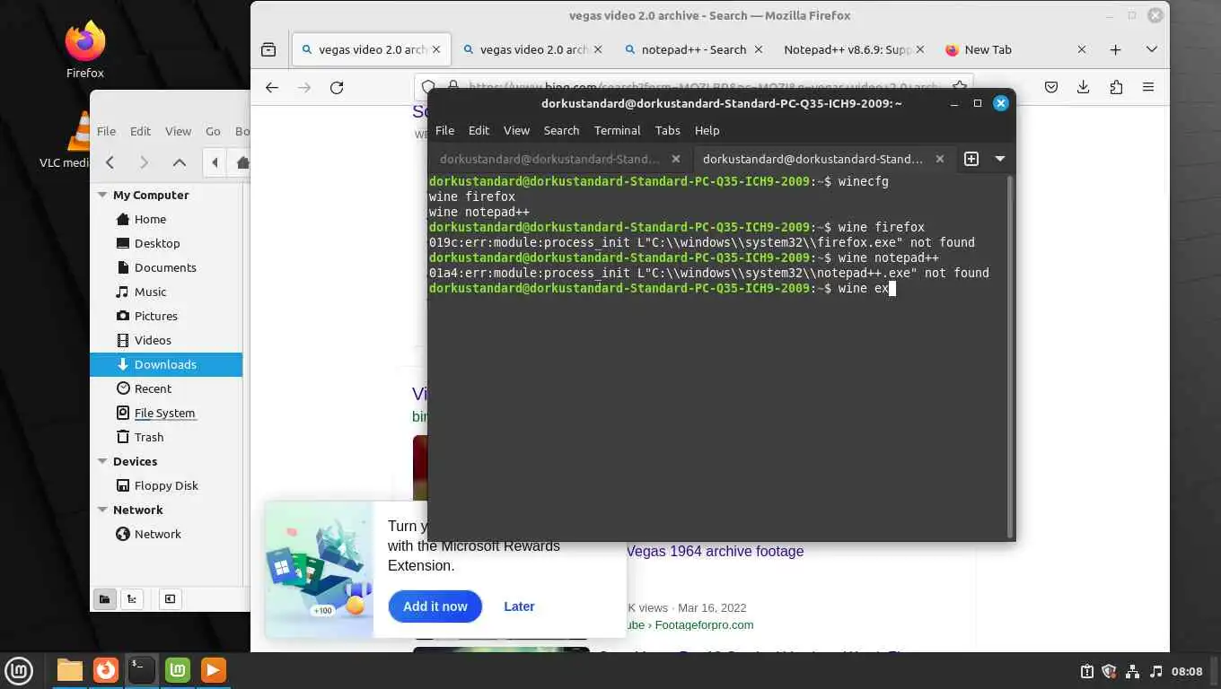
Task: Open the terminal Terminal menu
Action: point(617,130)
